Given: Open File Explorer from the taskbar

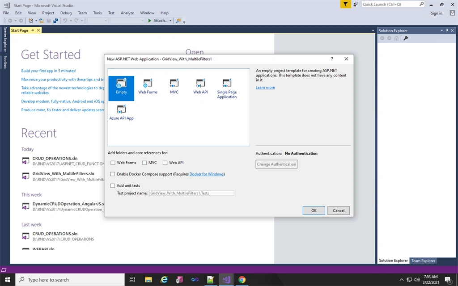Looking at the screenshot, I should click(x=148, y=280).
